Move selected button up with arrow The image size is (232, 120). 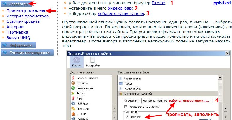pos(225,108)
